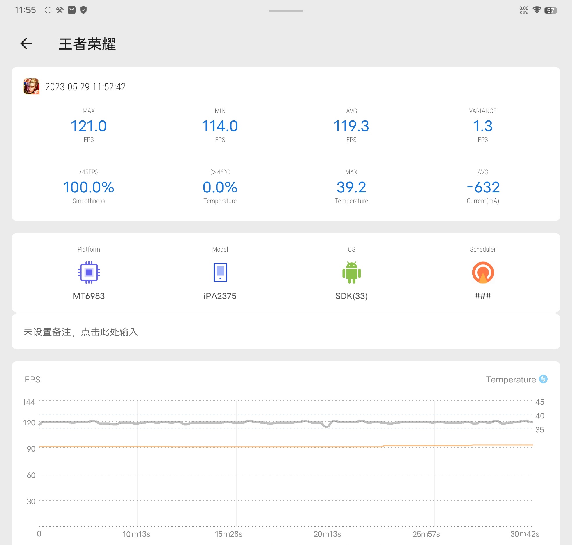Tap the Scheduler orange icon
The image size is (572, 545).
click(x=483, y=272)
